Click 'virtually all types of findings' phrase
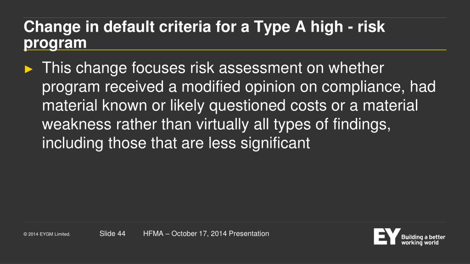The height and width of the screenshot is (264, 470). (x=293, y=125)
